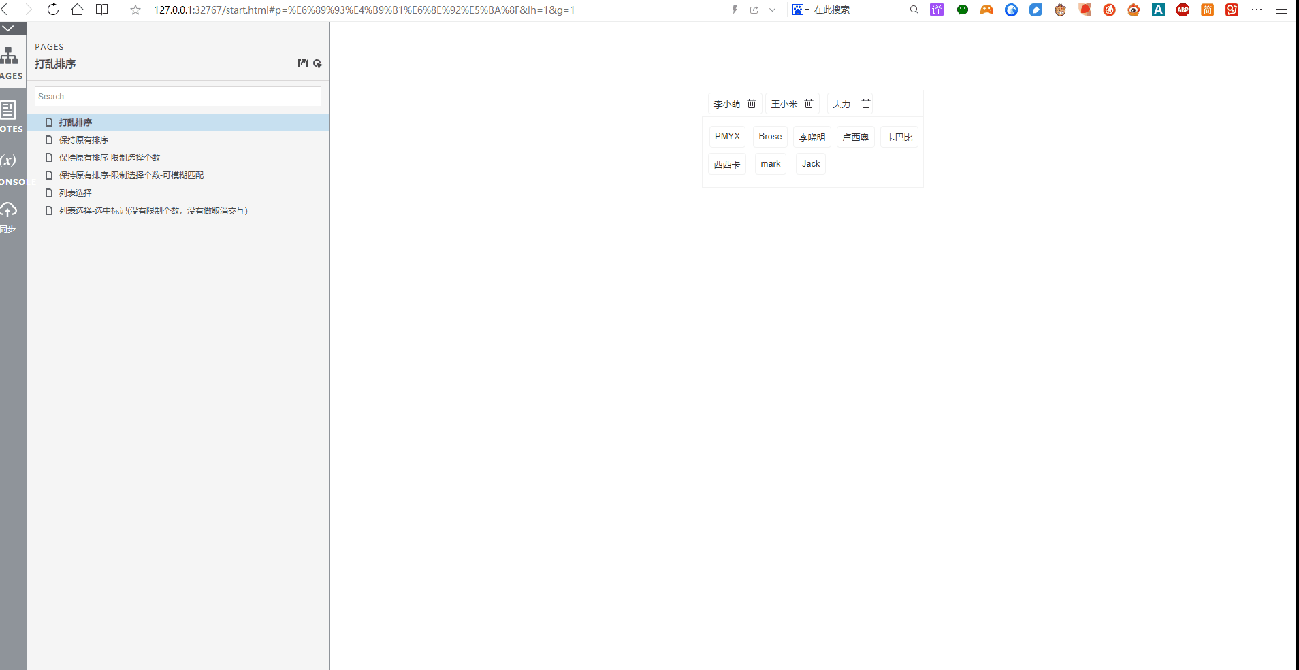Reload the page with the refresh icon

53,10
